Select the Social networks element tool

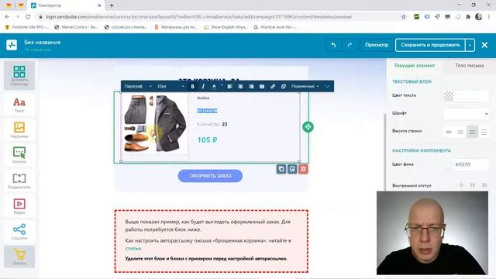pyautogui.click(x=19, y=232)
